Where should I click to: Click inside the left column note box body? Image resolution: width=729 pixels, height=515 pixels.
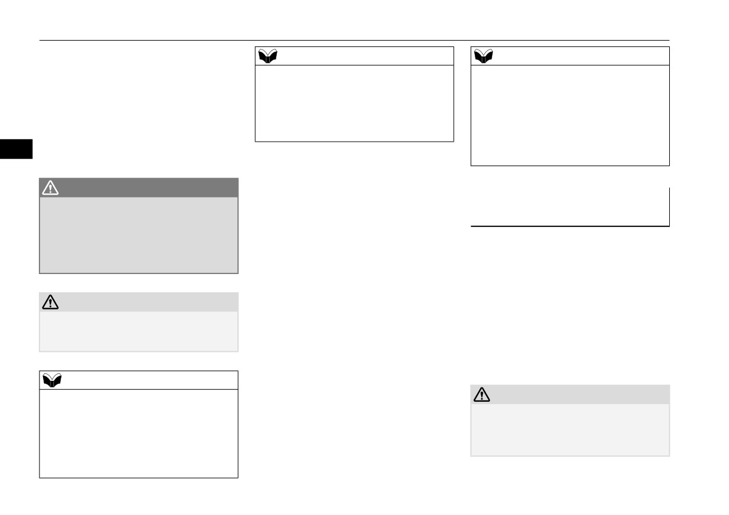(x=139, y=433)
